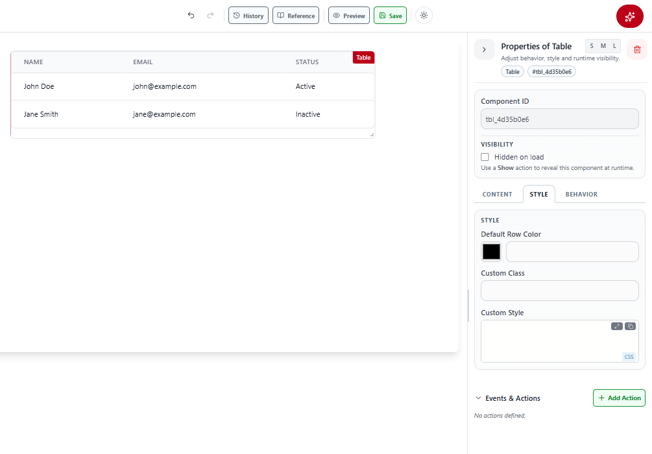Collapse the Events & Actions section

pyautogui.click(x=478, y=398)
